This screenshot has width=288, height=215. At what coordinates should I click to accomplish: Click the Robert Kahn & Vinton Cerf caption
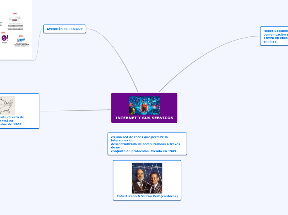147,196
